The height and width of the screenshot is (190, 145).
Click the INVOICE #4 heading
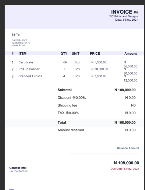pos(124,12)
